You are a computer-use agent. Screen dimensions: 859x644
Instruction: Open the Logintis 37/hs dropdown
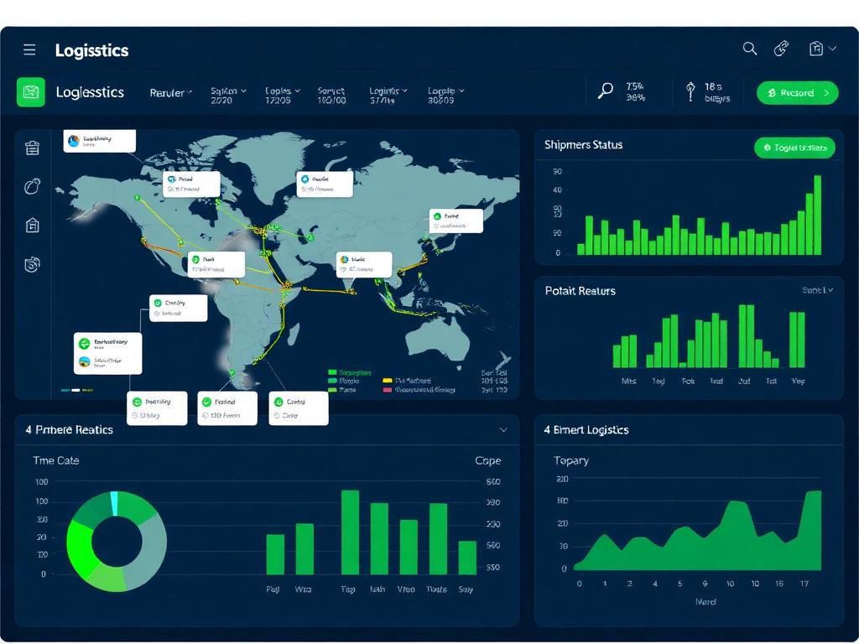pos(388,96)
